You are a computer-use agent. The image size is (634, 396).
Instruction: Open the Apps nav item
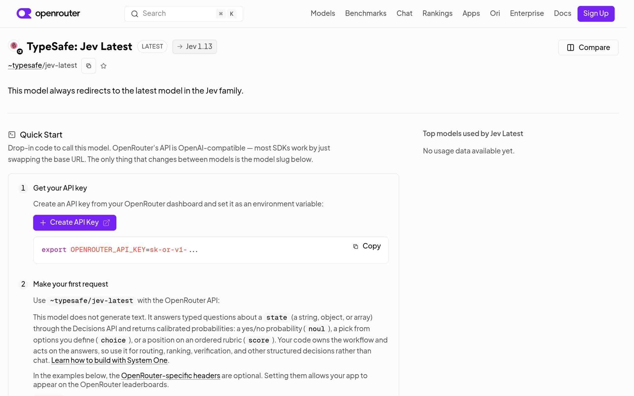471,13
